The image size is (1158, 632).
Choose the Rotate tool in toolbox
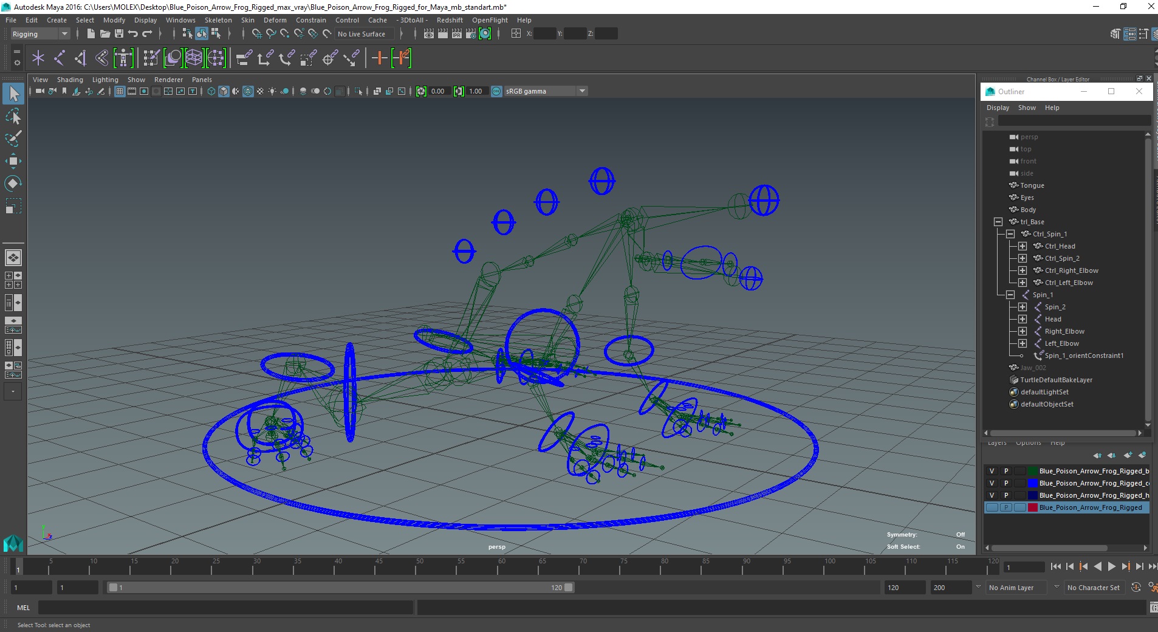tap(13, 184)
